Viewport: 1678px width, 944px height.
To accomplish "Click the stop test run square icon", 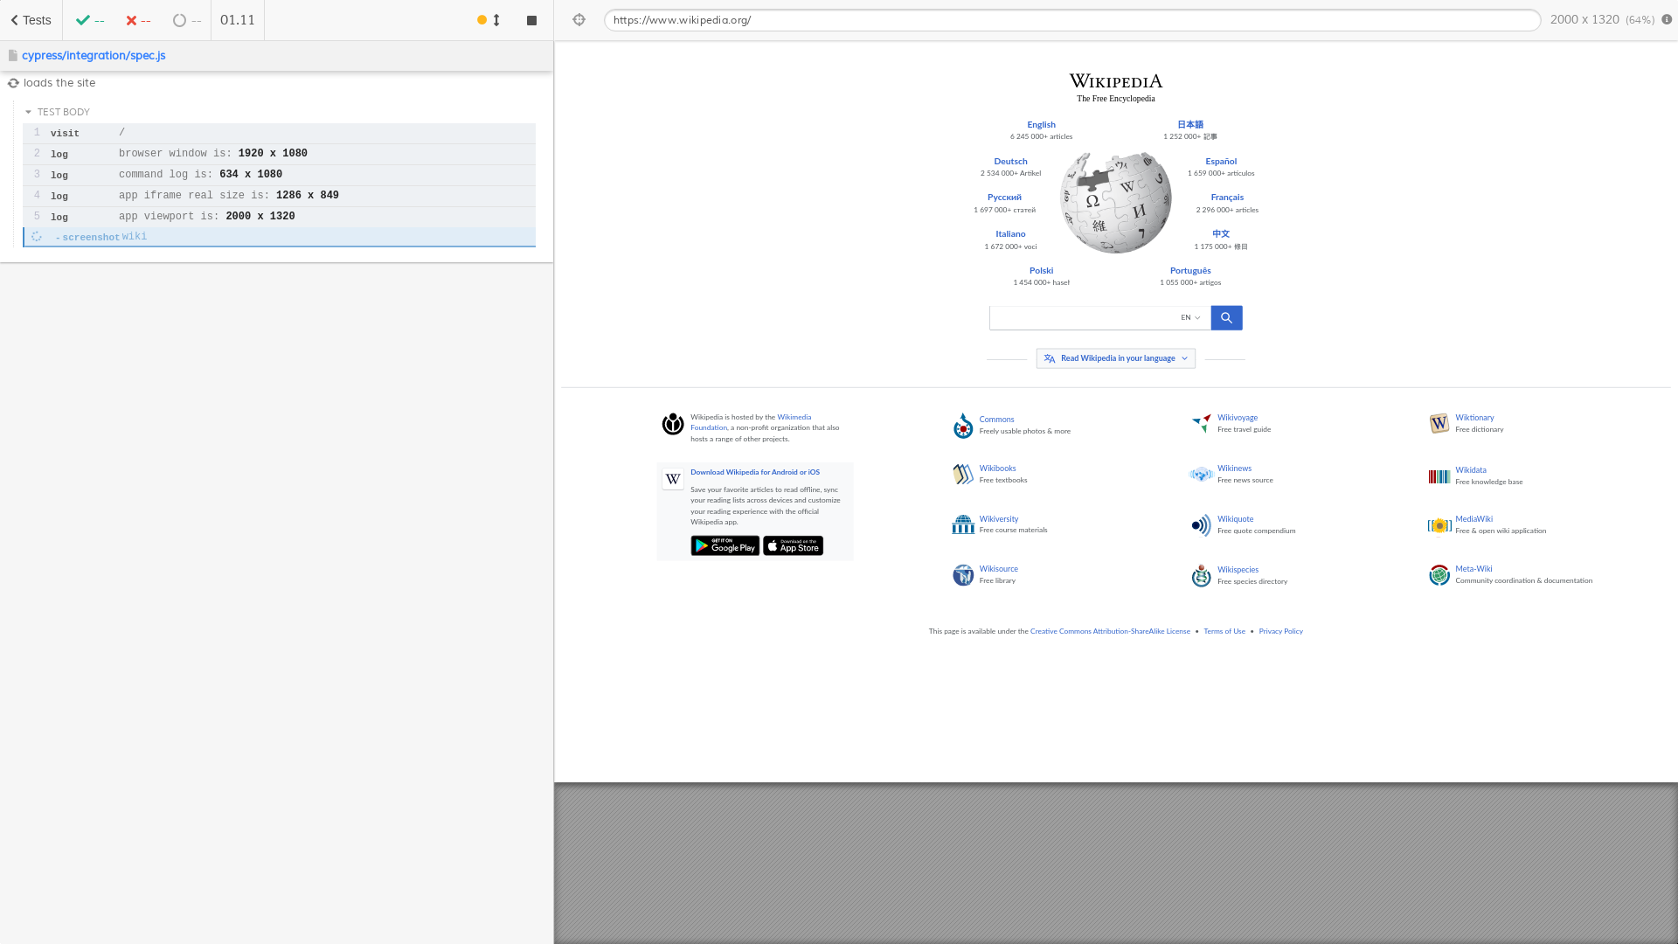I will click(x=531, y=20).
